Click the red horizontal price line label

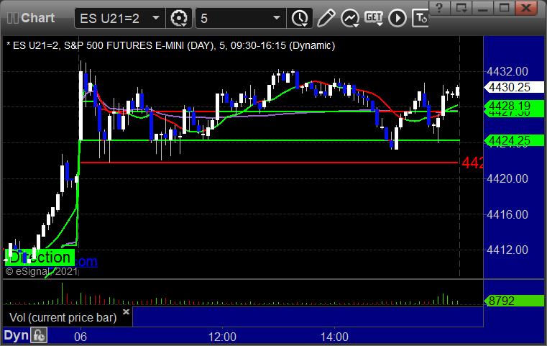pos(472,163)
